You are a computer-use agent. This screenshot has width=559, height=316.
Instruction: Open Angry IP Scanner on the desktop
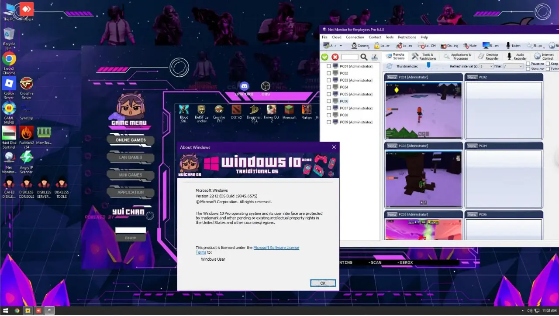click(x=27, y=162)
